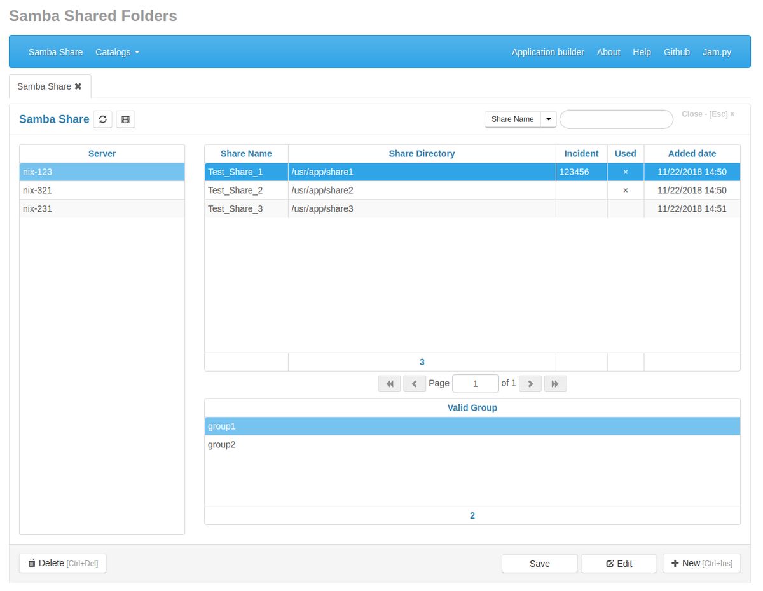This screenshot has width=763, height=591.
Task: Jump to the first page of shares
Action: click(x=389, y=383)
